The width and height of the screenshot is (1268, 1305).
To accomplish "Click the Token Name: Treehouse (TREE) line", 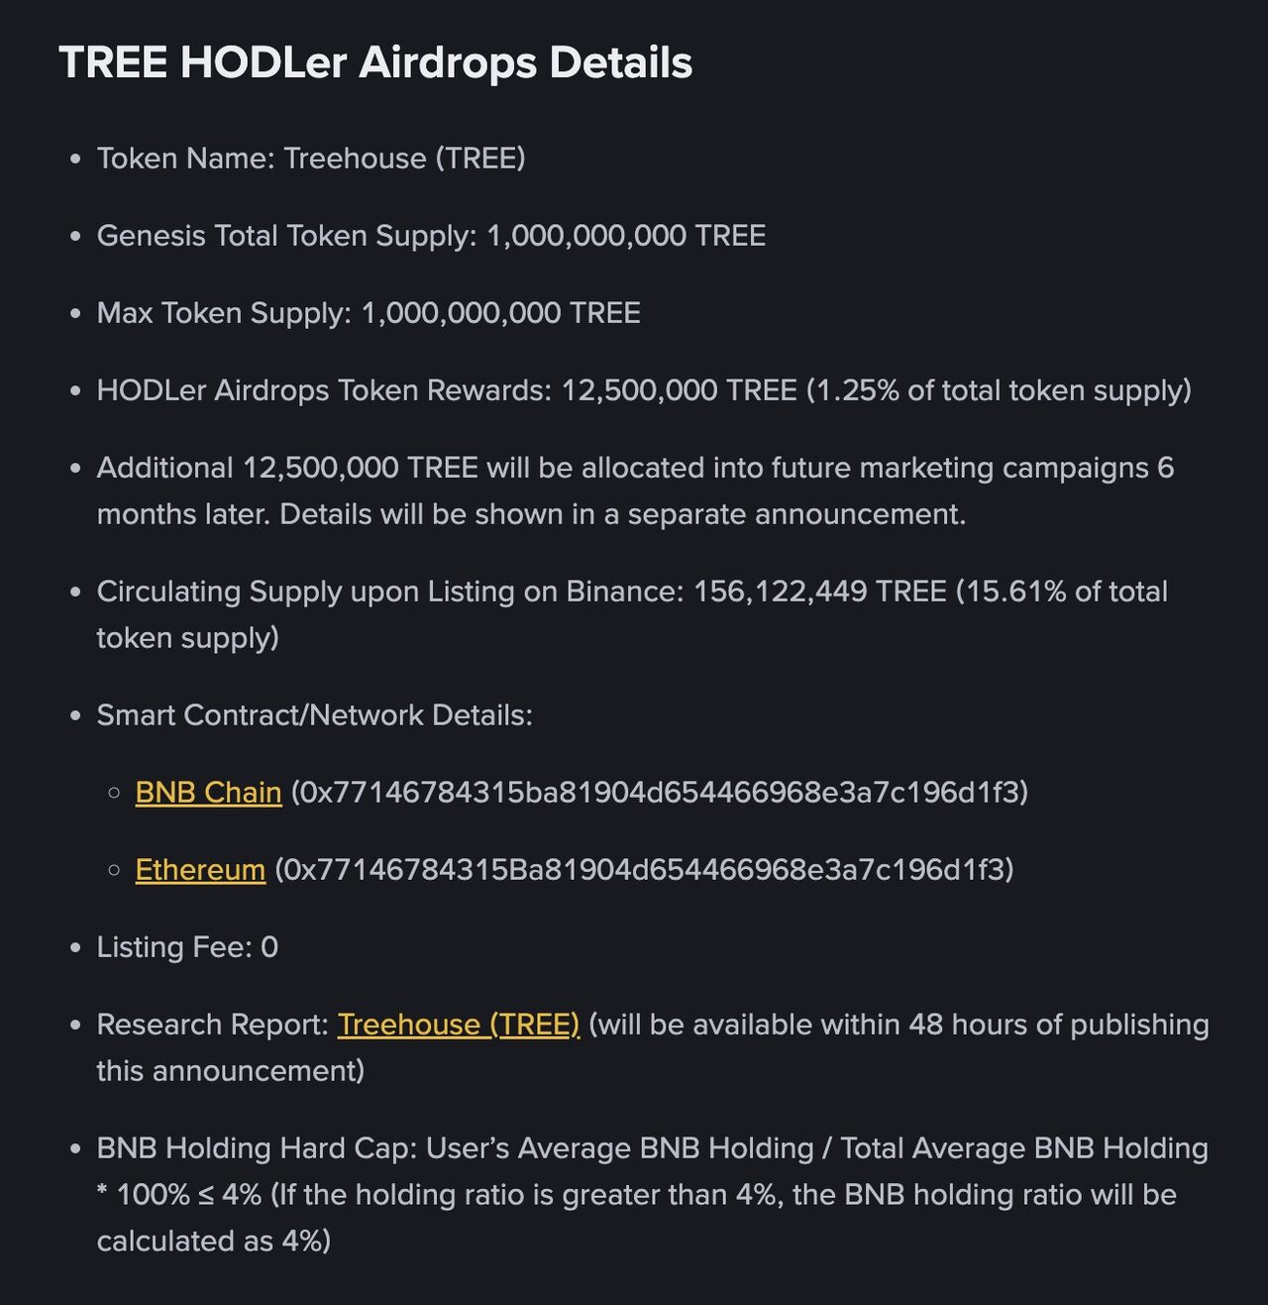I will click(x=311, y=159).
